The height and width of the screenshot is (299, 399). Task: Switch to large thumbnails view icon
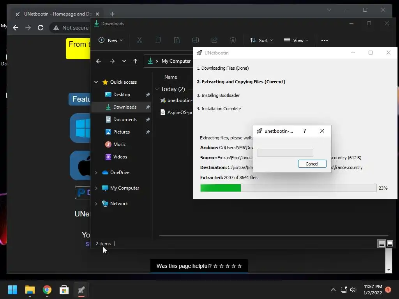tap(390, 244)
